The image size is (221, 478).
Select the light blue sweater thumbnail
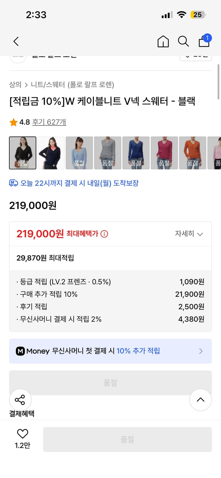pyautogui.click(x=79, y=152)
